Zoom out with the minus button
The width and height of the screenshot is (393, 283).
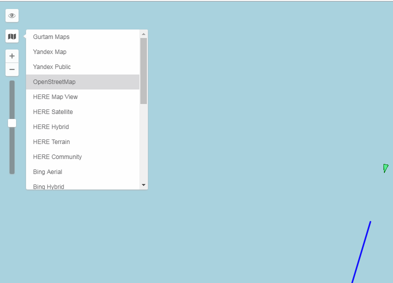point(12,69)
